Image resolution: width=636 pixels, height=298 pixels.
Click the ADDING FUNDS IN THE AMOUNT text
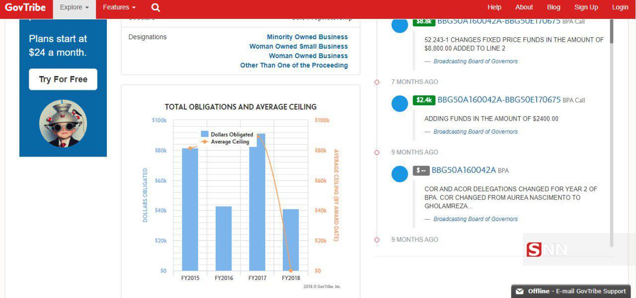[x=491, y=119]
